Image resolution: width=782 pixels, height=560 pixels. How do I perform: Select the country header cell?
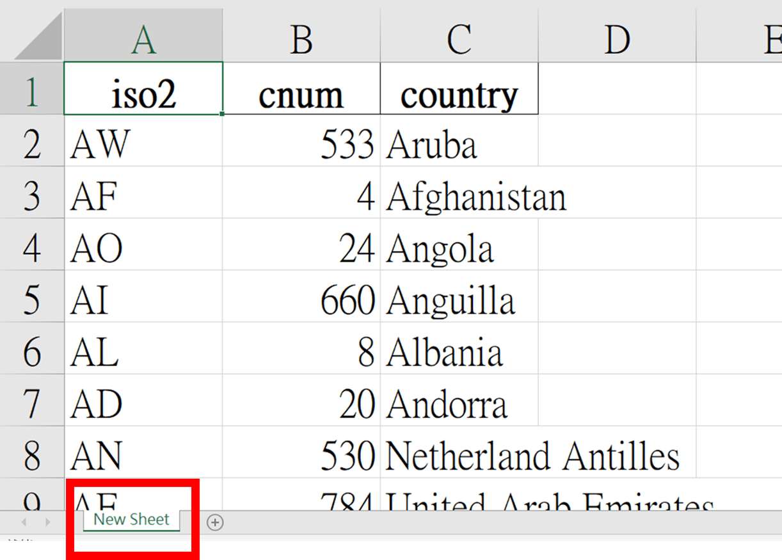[x=459, y=90]
